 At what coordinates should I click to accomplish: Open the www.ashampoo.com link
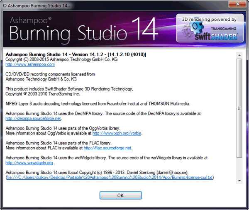30,64
